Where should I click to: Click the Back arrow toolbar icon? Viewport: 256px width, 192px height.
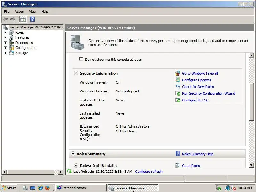5,20
